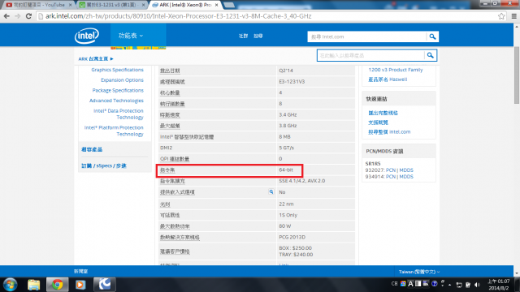Go forward in browser history

(18, 16)
